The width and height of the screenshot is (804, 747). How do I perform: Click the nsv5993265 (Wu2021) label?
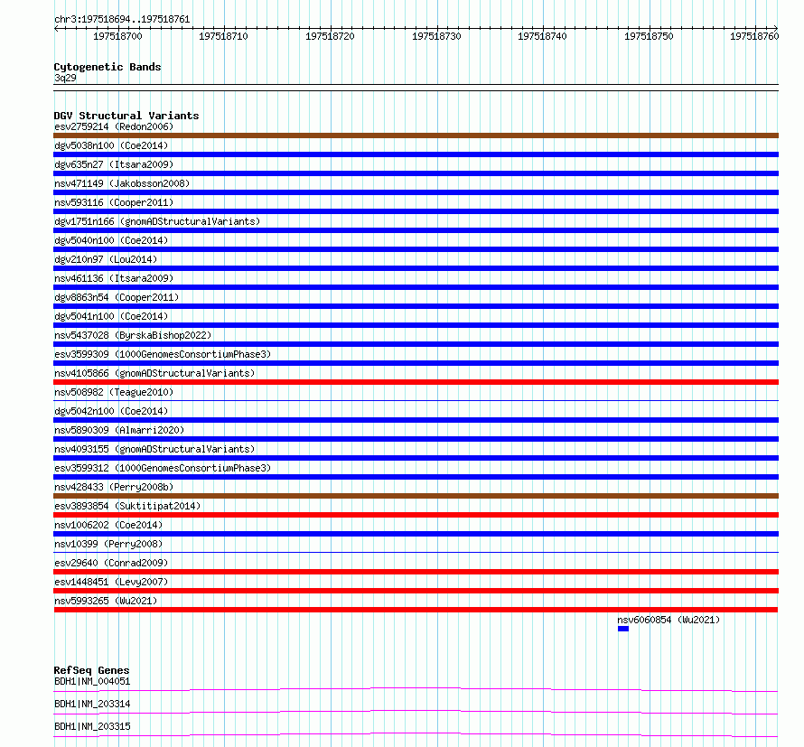[x=106, y=601]
